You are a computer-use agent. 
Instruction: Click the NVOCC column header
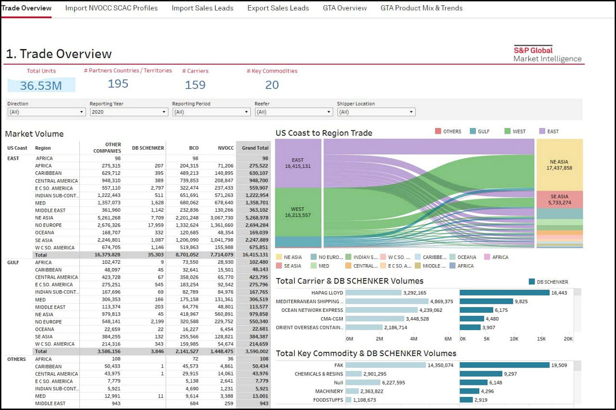(x=226, y=148)
